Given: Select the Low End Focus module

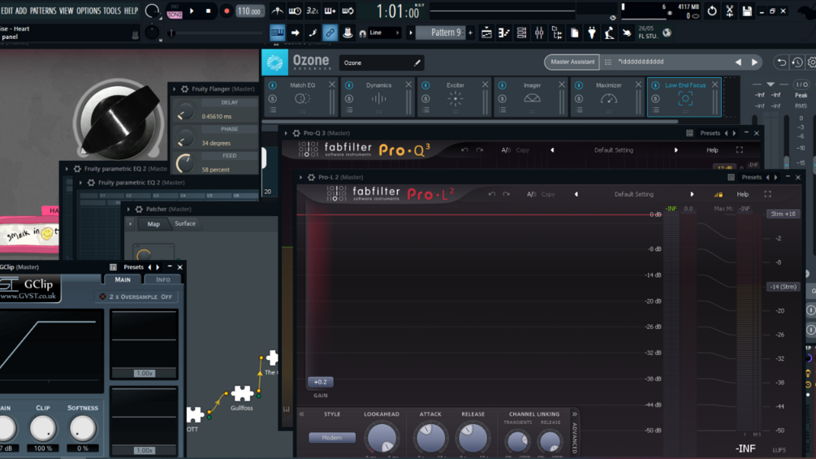Looking at the screenshot, I should tap(684, 97).
